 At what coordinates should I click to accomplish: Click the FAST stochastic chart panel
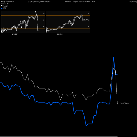coord(23,22)
